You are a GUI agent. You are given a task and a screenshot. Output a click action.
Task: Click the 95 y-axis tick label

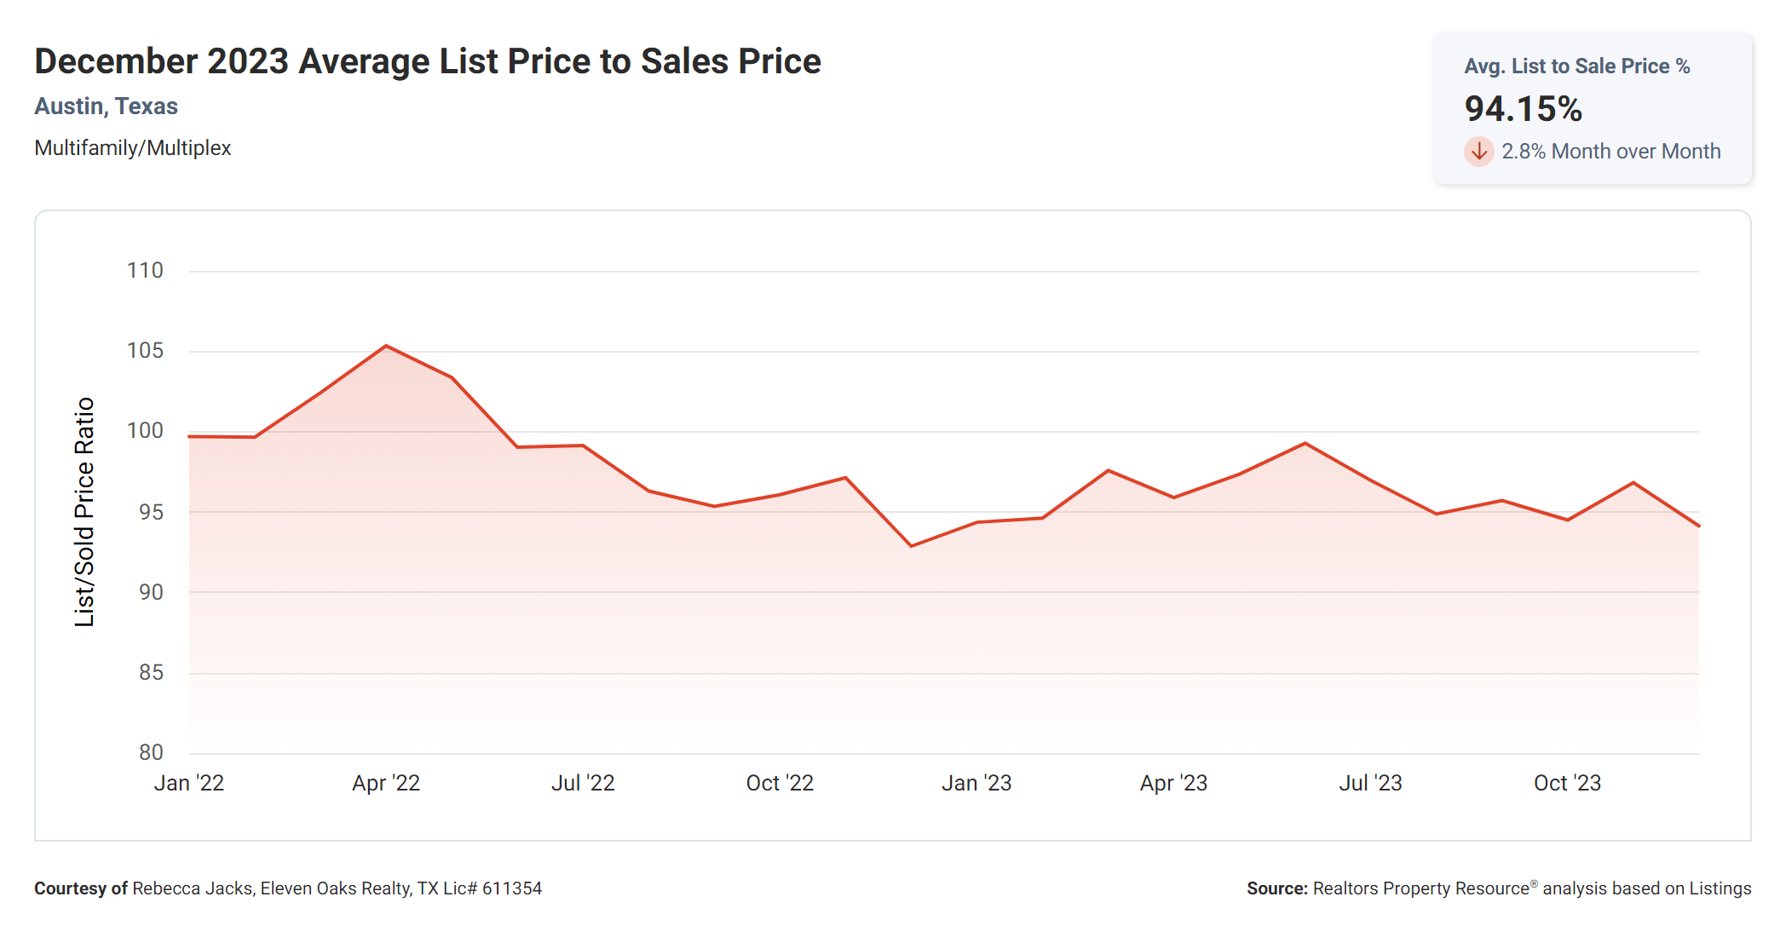(151, 512)
